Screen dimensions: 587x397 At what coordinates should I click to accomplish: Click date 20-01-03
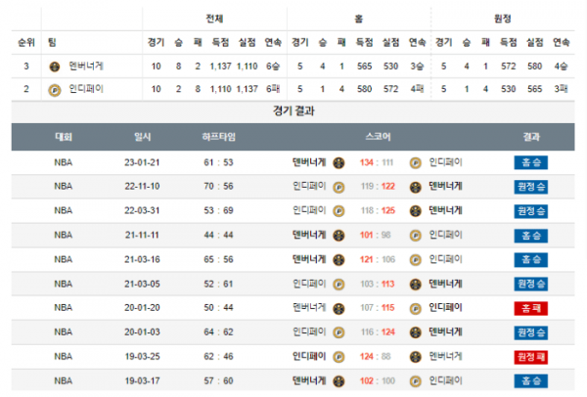point(142,332)
